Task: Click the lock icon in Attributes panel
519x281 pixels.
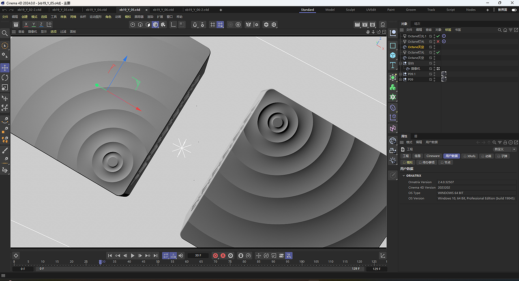Action: [x=505, y=142]
